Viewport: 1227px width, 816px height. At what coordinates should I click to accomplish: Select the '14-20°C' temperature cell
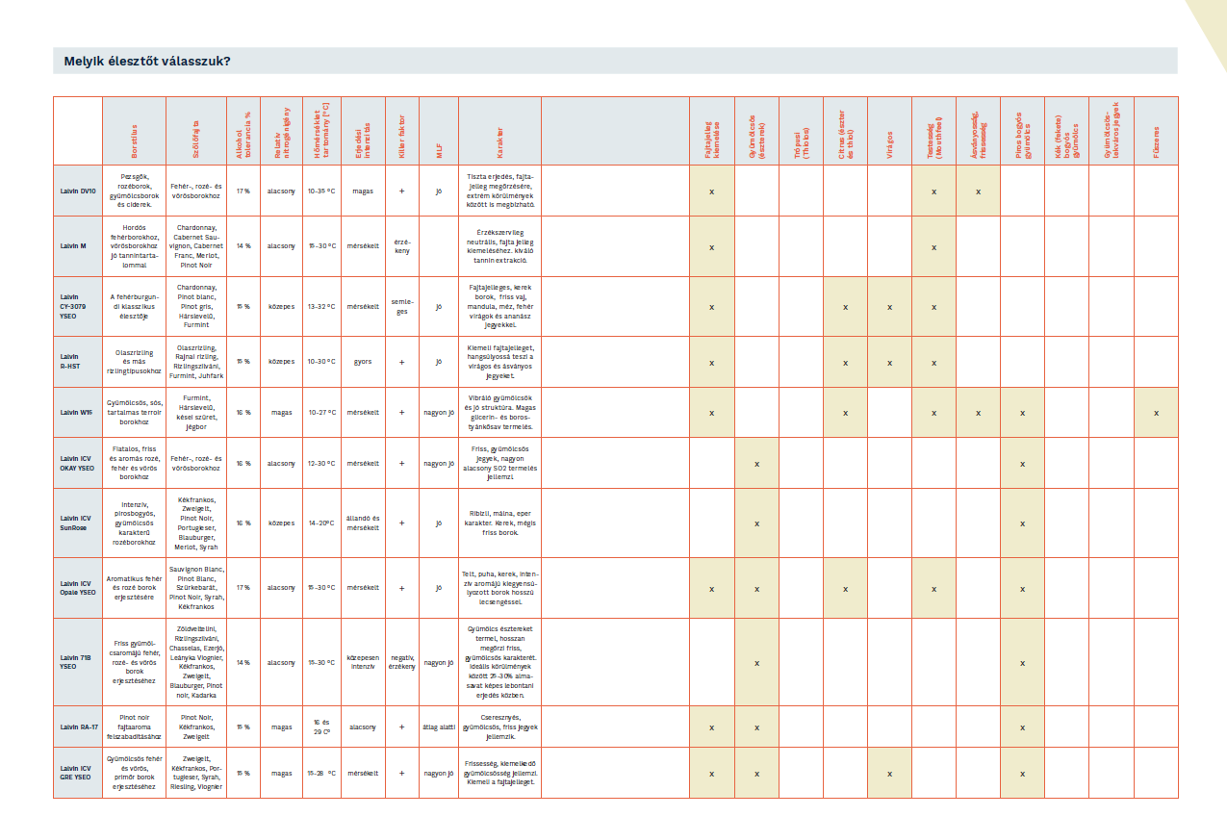pyautogui.click(x=321, y=523)
